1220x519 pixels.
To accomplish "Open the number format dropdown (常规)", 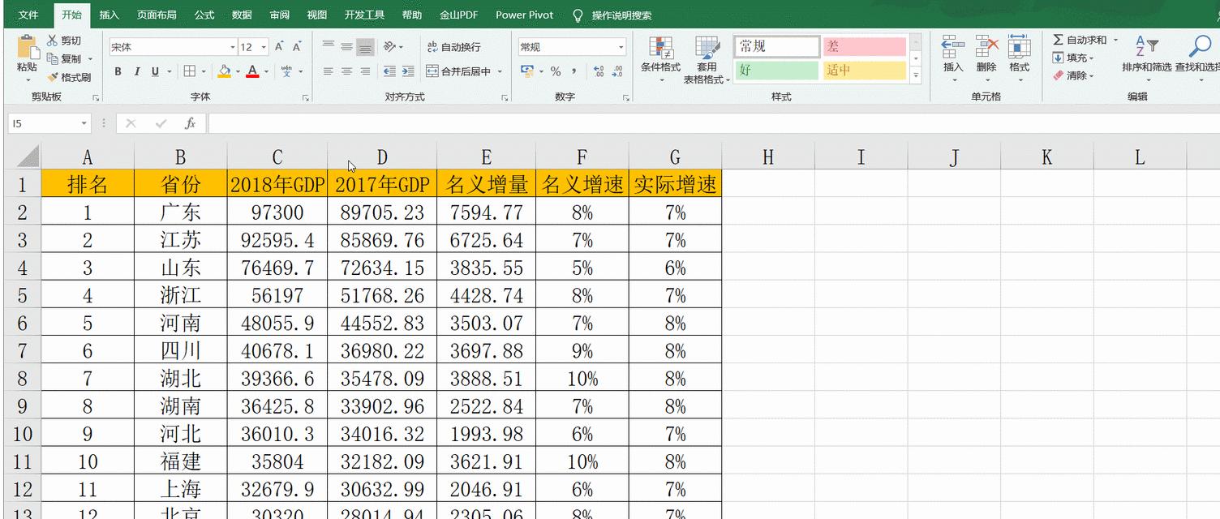I will [621, 48].
